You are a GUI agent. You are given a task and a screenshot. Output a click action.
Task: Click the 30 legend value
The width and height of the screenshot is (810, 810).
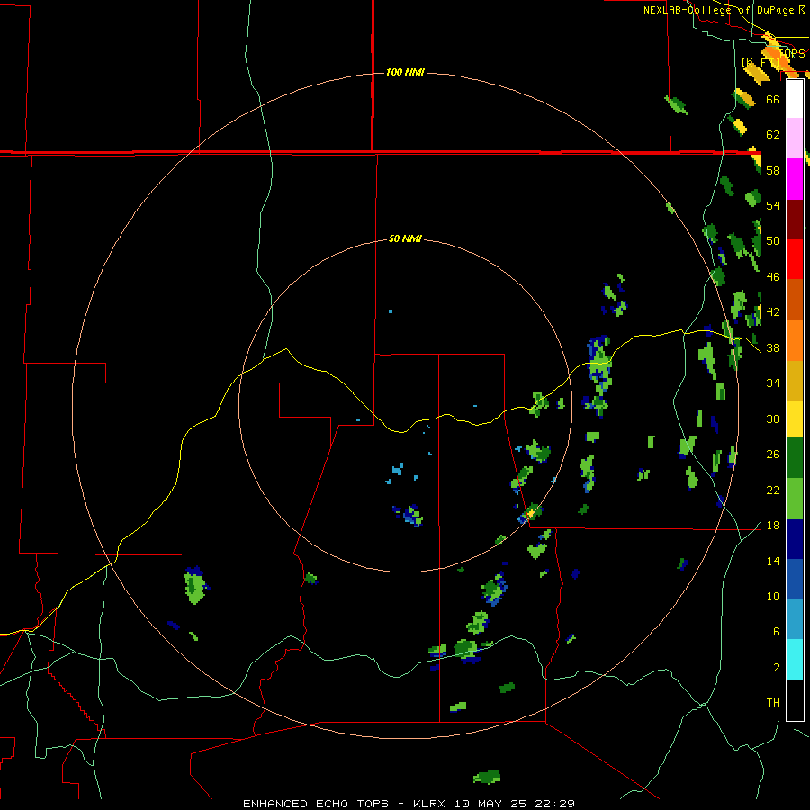(773, 418)
